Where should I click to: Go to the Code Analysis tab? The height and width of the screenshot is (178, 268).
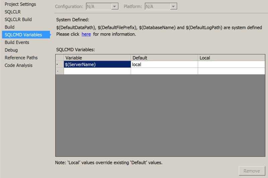click(x=18, y=65)
